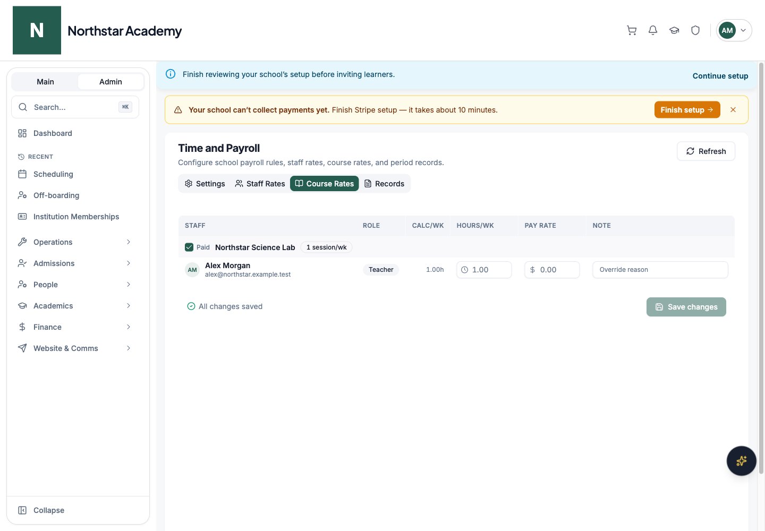Open Dashboard from sidebar

click(x=75, y=133)
